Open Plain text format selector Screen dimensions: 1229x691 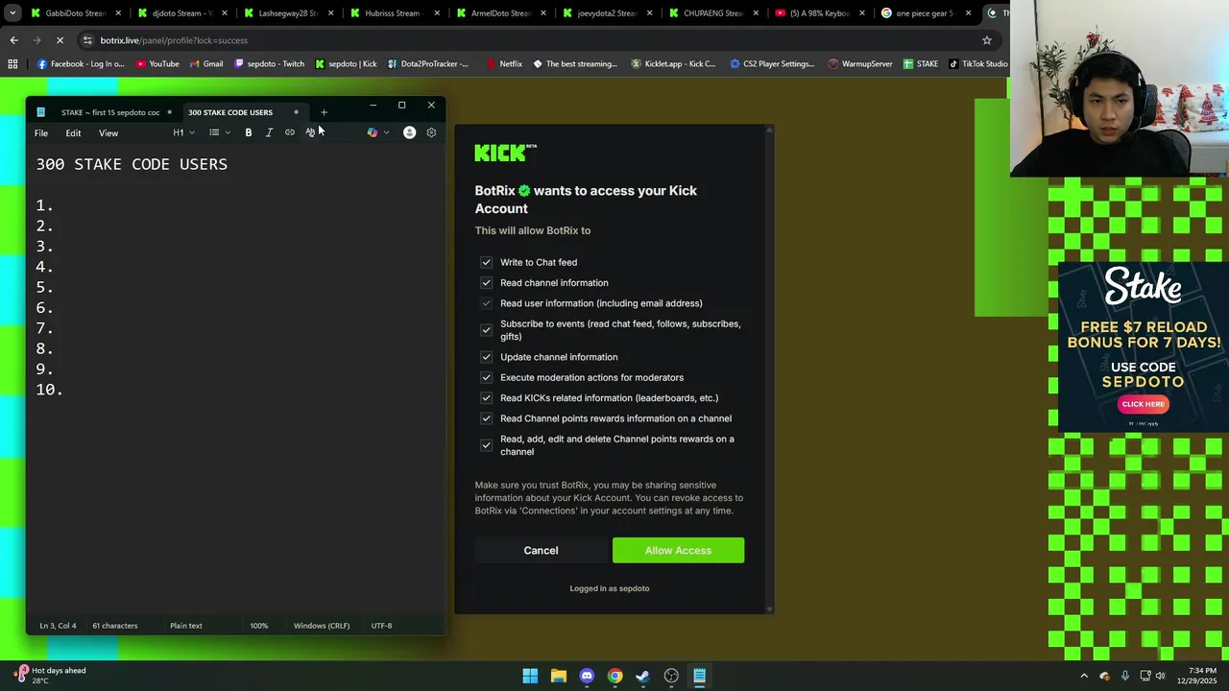186,626
